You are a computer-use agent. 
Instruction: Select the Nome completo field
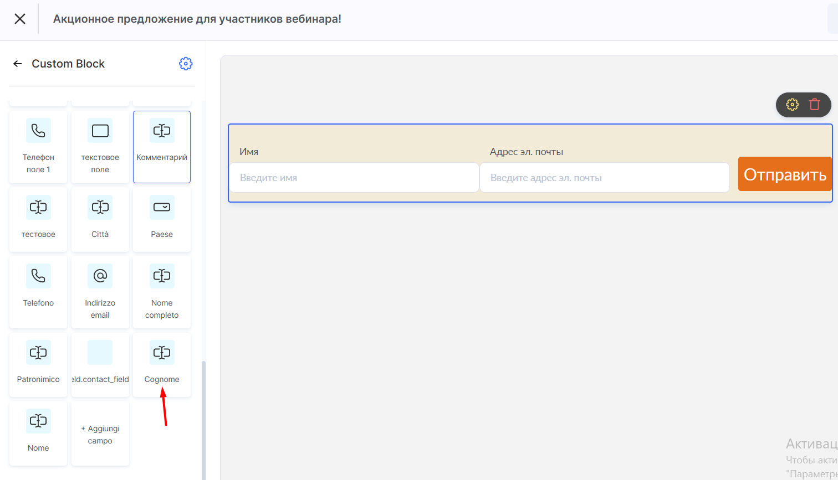(x=162, y=292)
